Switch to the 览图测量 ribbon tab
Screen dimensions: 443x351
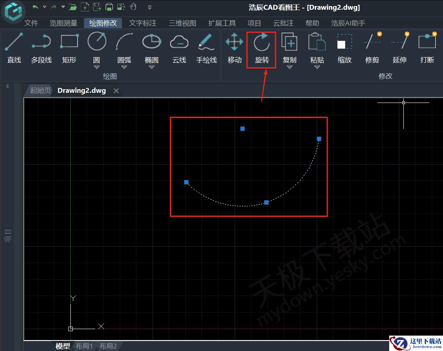[x=64, y=23]
